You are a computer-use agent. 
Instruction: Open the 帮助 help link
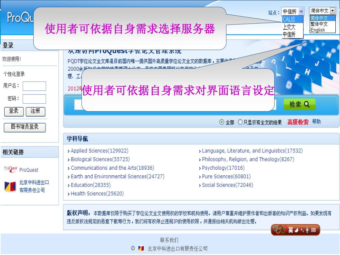pos(316,122)
